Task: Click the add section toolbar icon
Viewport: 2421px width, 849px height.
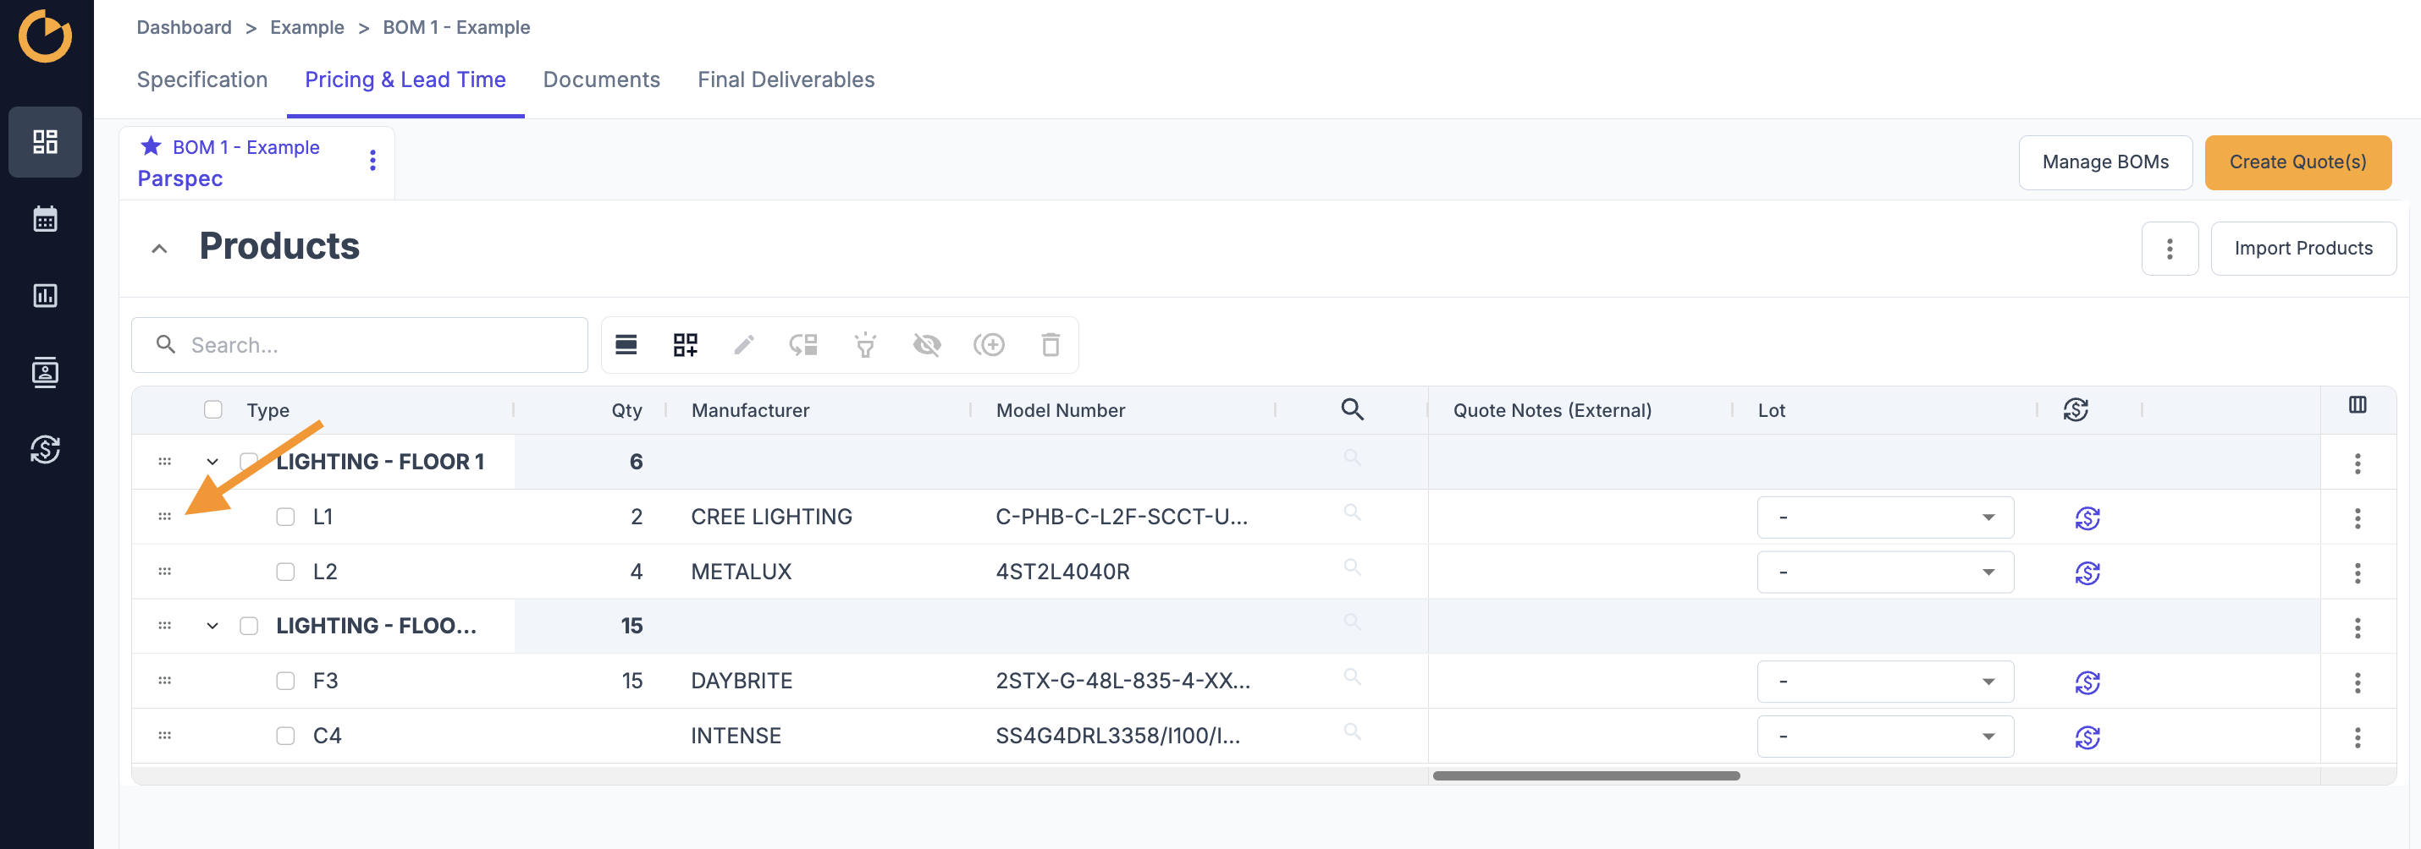Action: pyautogui.click(x=626, y=345)
